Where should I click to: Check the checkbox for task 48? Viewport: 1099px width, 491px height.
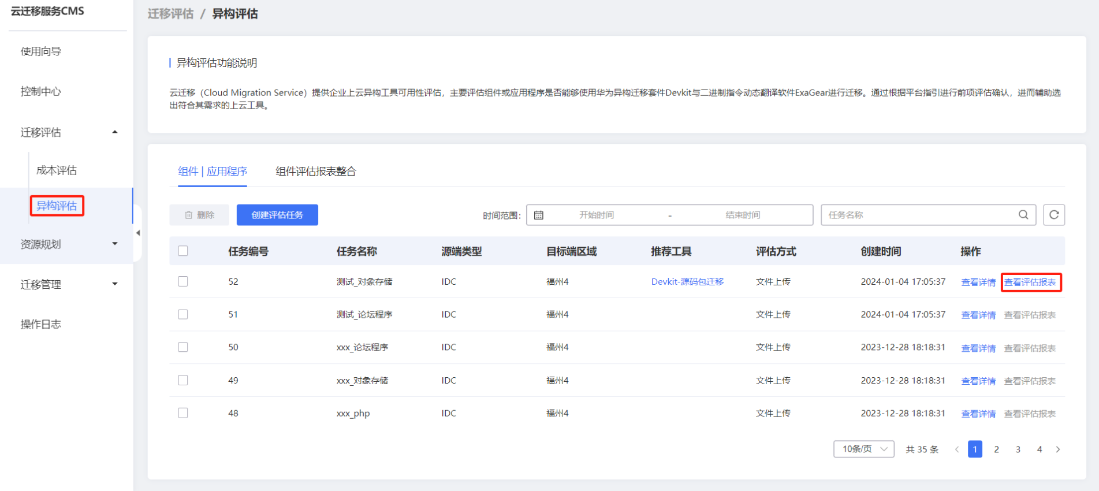tap(183, 413)
